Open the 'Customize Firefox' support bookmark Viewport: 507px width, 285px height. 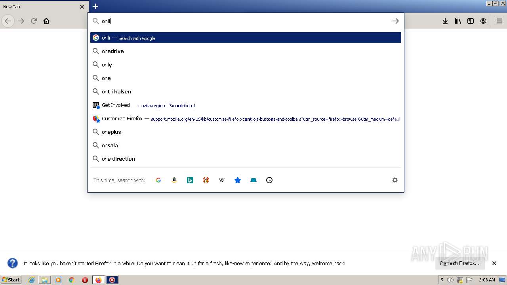(x=246, y=118)
